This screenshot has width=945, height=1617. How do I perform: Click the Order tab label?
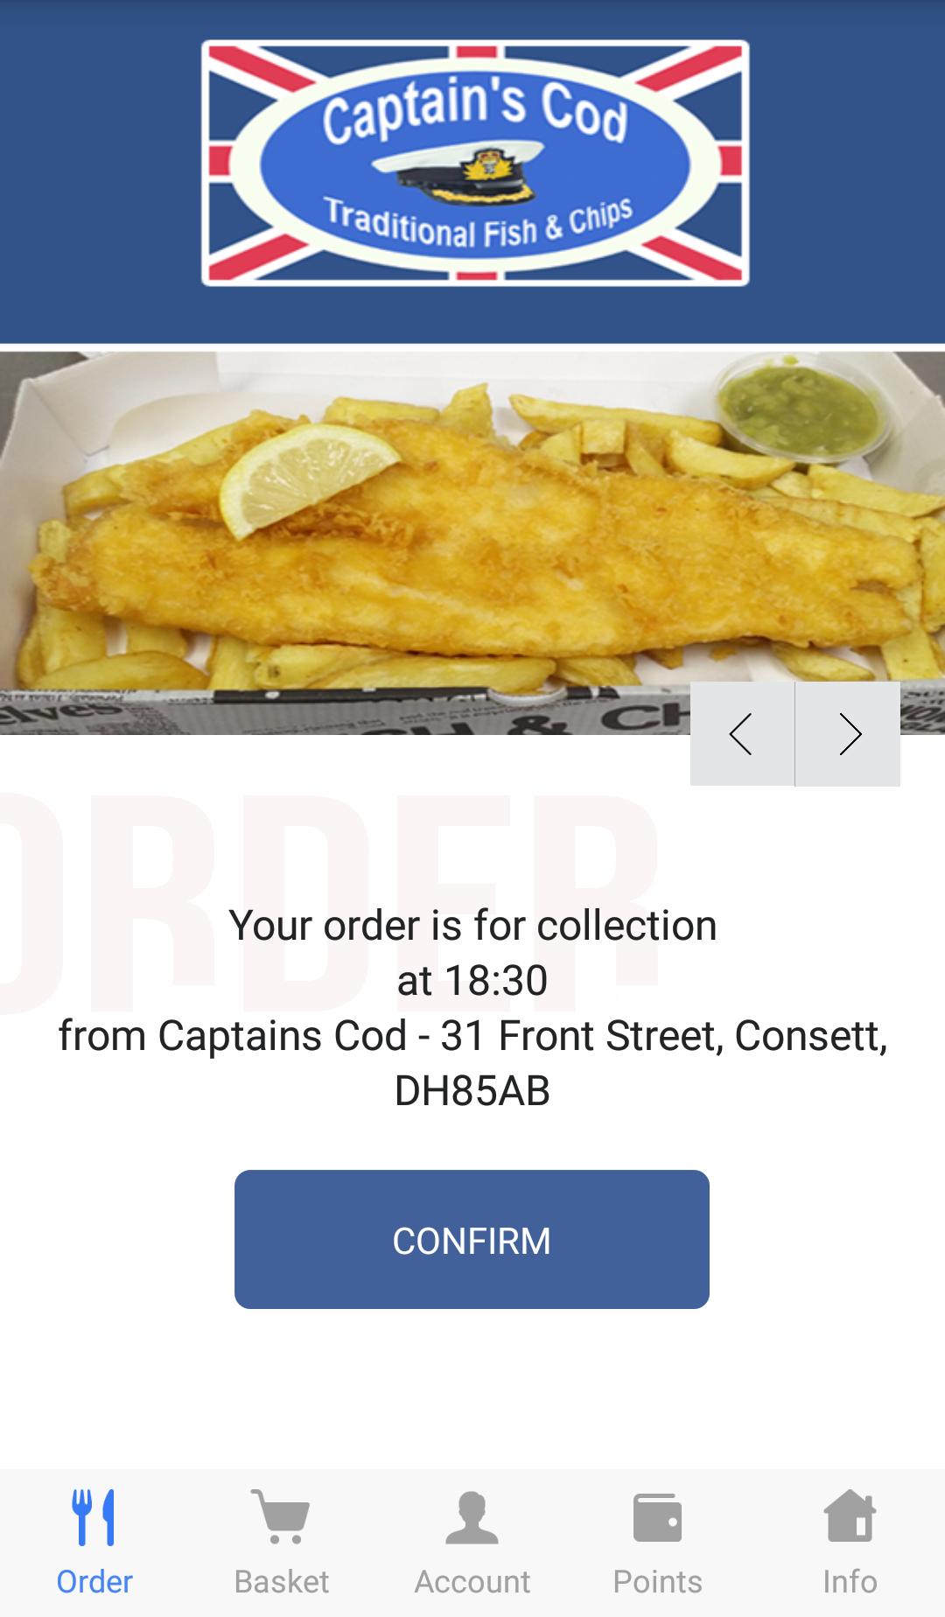point(94,1582)
